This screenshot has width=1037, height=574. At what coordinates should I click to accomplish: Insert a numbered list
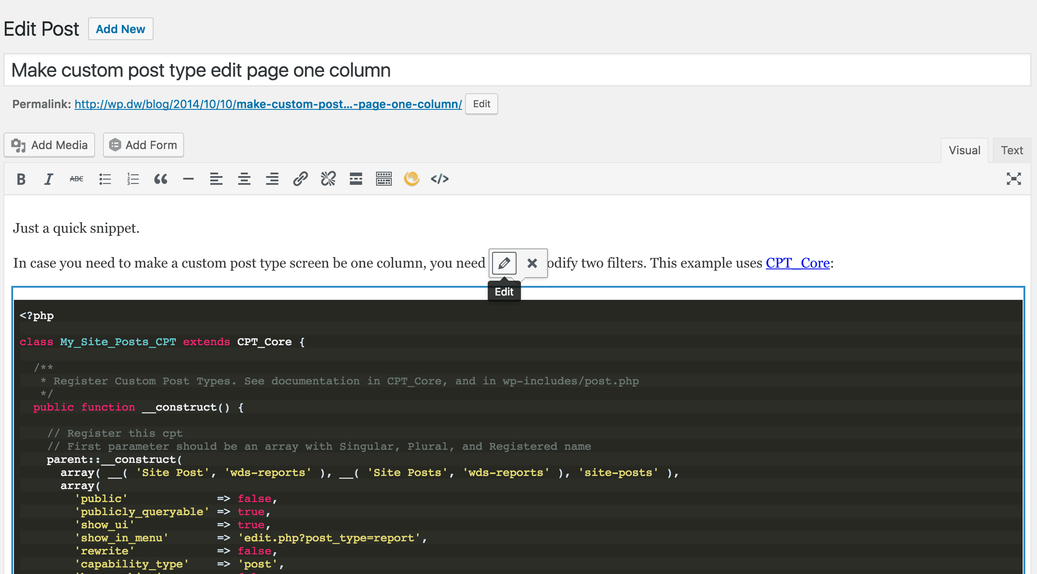[132, 179]
